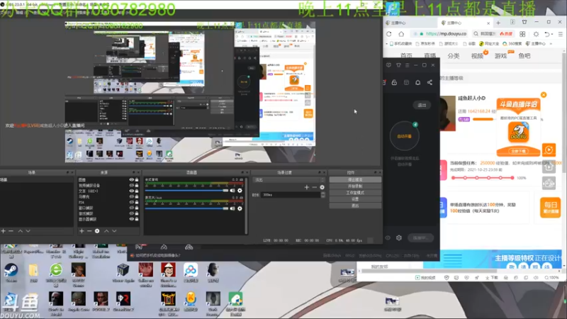Add a new source in Sources panel
This screenshot has width=567, height=319.
[82, 231]
